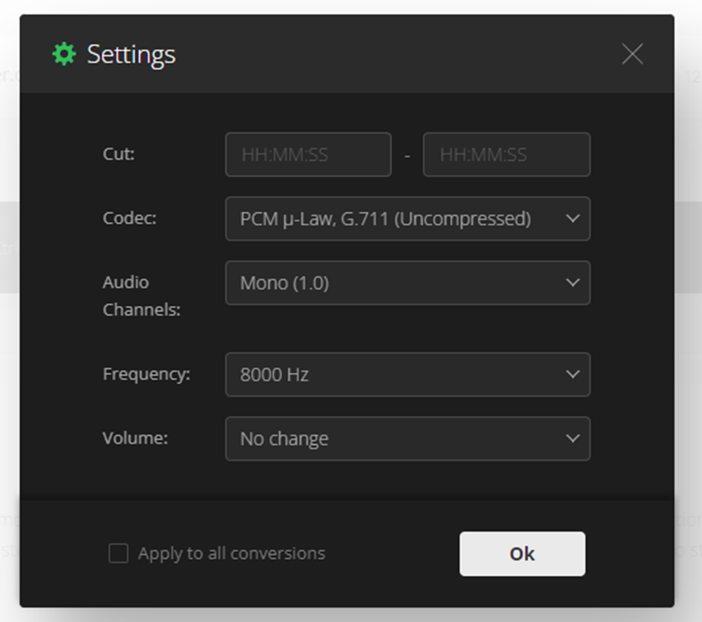Click the Frequency: label
Screen dimensions: 702x622
point(147,374)
